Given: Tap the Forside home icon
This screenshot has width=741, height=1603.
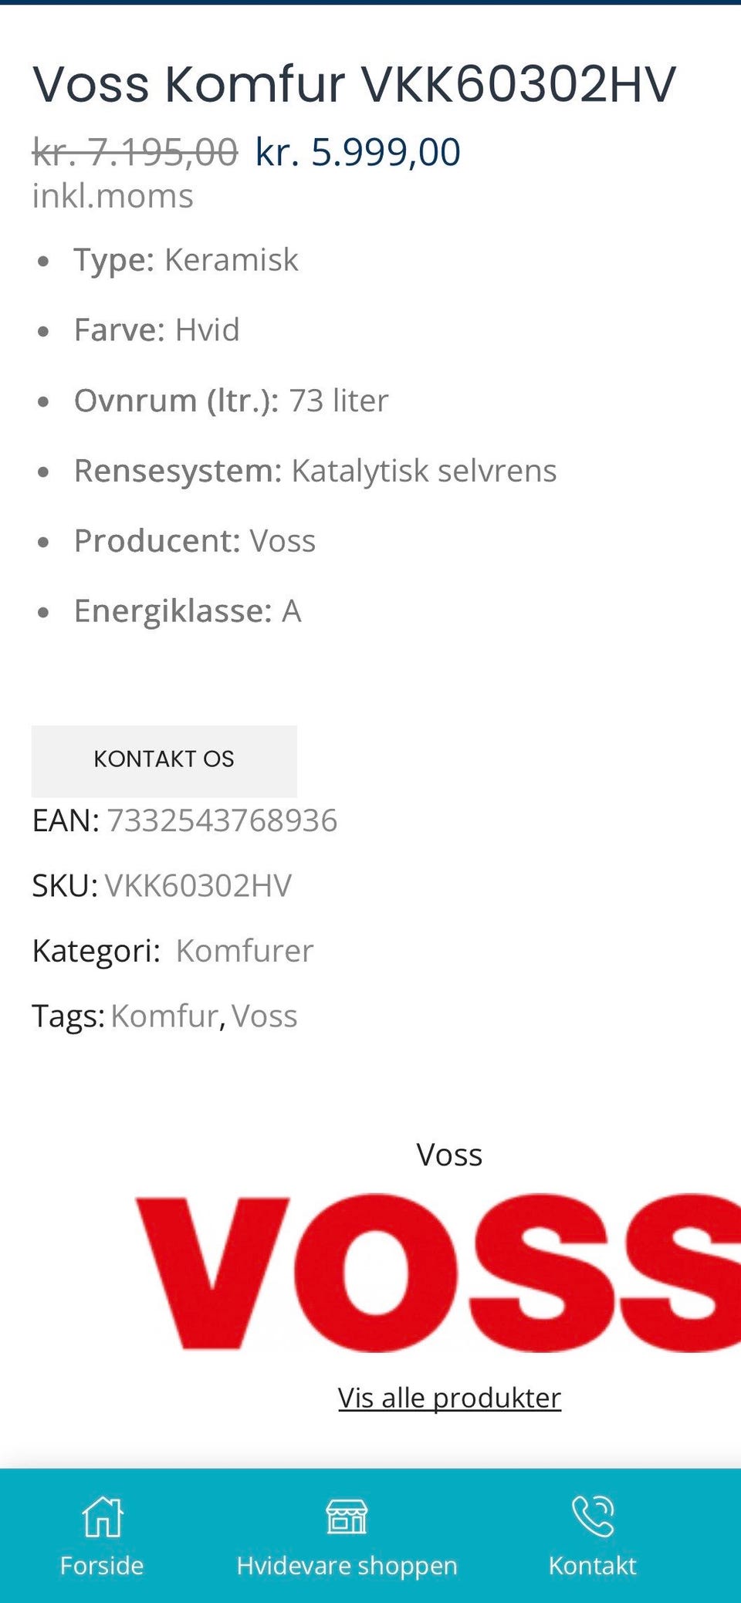Looking at the screenshot, I should click(102, 1516).
